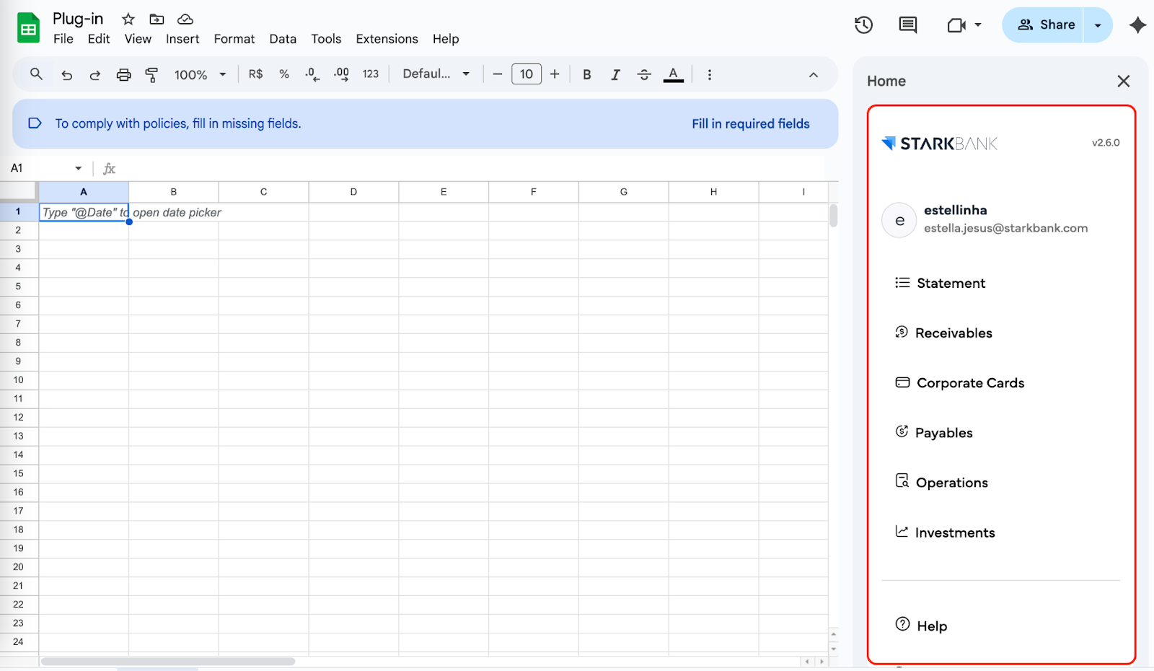Click the font size input box
The width and height of the screenshot is (1154, 671).
pos(526,74)
